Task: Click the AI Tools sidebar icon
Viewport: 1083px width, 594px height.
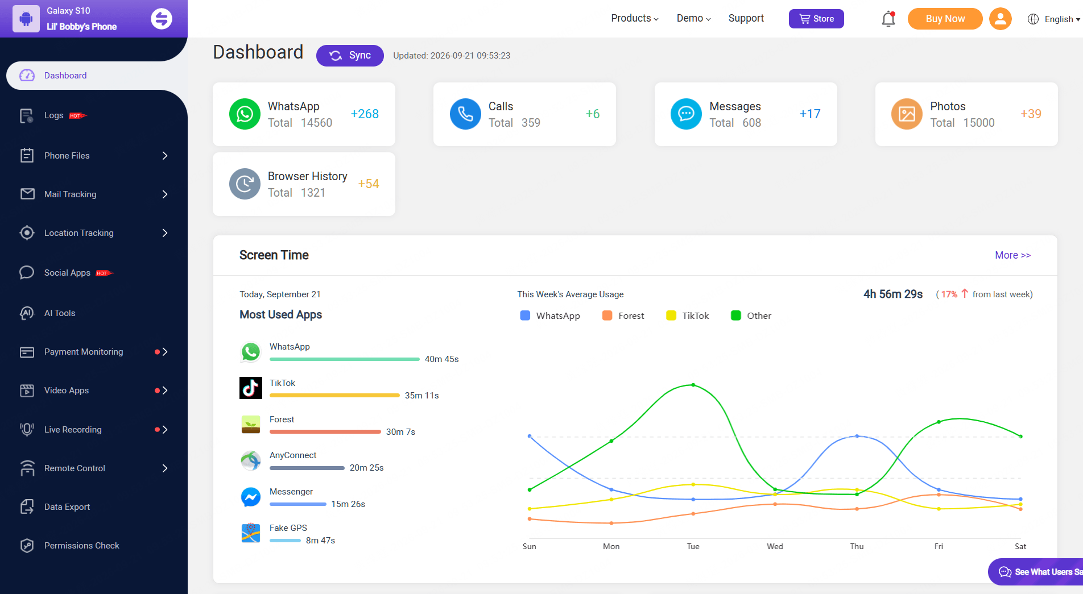Action: [x=27, y=313]
